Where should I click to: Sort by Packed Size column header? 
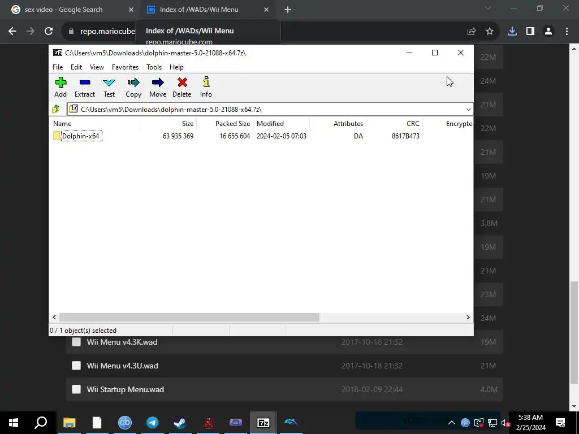(x=225, y=124)
